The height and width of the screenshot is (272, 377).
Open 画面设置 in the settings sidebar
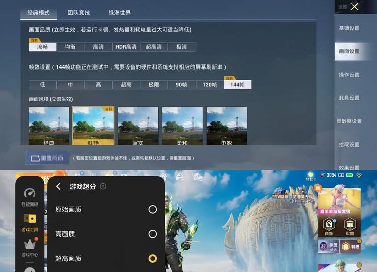pyautogui.click(x=349, y=51)
